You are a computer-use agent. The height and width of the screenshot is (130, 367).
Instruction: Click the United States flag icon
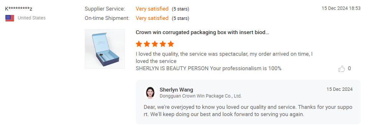coord(10,18)
